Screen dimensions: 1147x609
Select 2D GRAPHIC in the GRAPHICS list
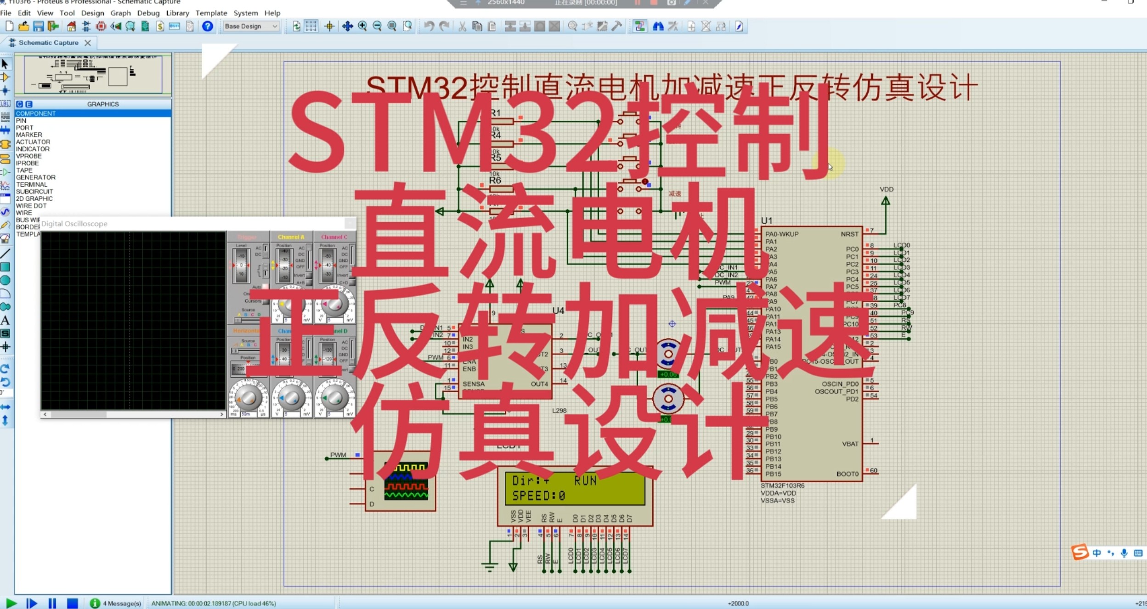coord(93,198)
